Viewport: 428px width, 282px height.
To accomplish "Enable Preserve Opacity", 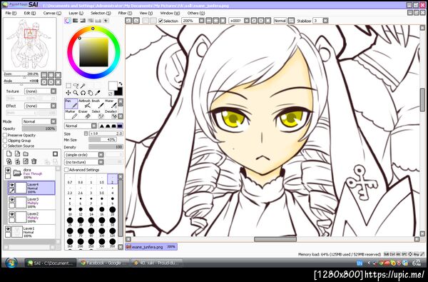I will [x=5, y=135].
